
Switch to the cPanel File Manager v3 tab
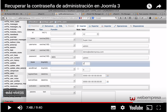tap(95, 14)
